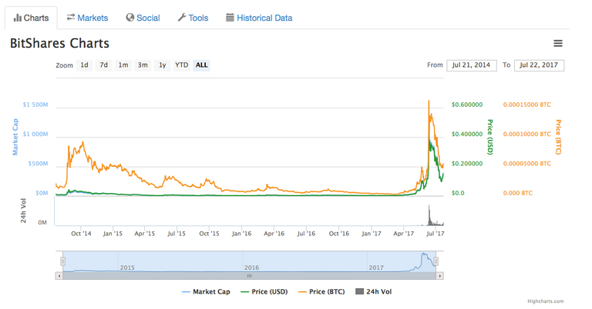The width and height of the screenshot is (592, 309).
Task: Set zoom range to YTD
Action: [182, 65]
